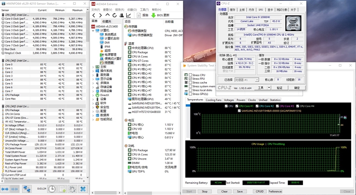Open CPU-Z 工具 dropdown arrow

(x=269, y=88)
